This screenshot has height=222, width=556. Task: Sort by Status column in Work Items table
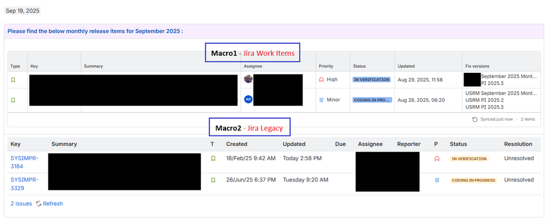point(359,66)
